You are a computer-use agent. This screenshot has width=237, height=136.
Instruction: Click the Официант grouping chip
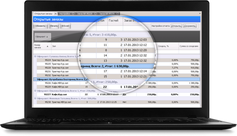[43, 36]
